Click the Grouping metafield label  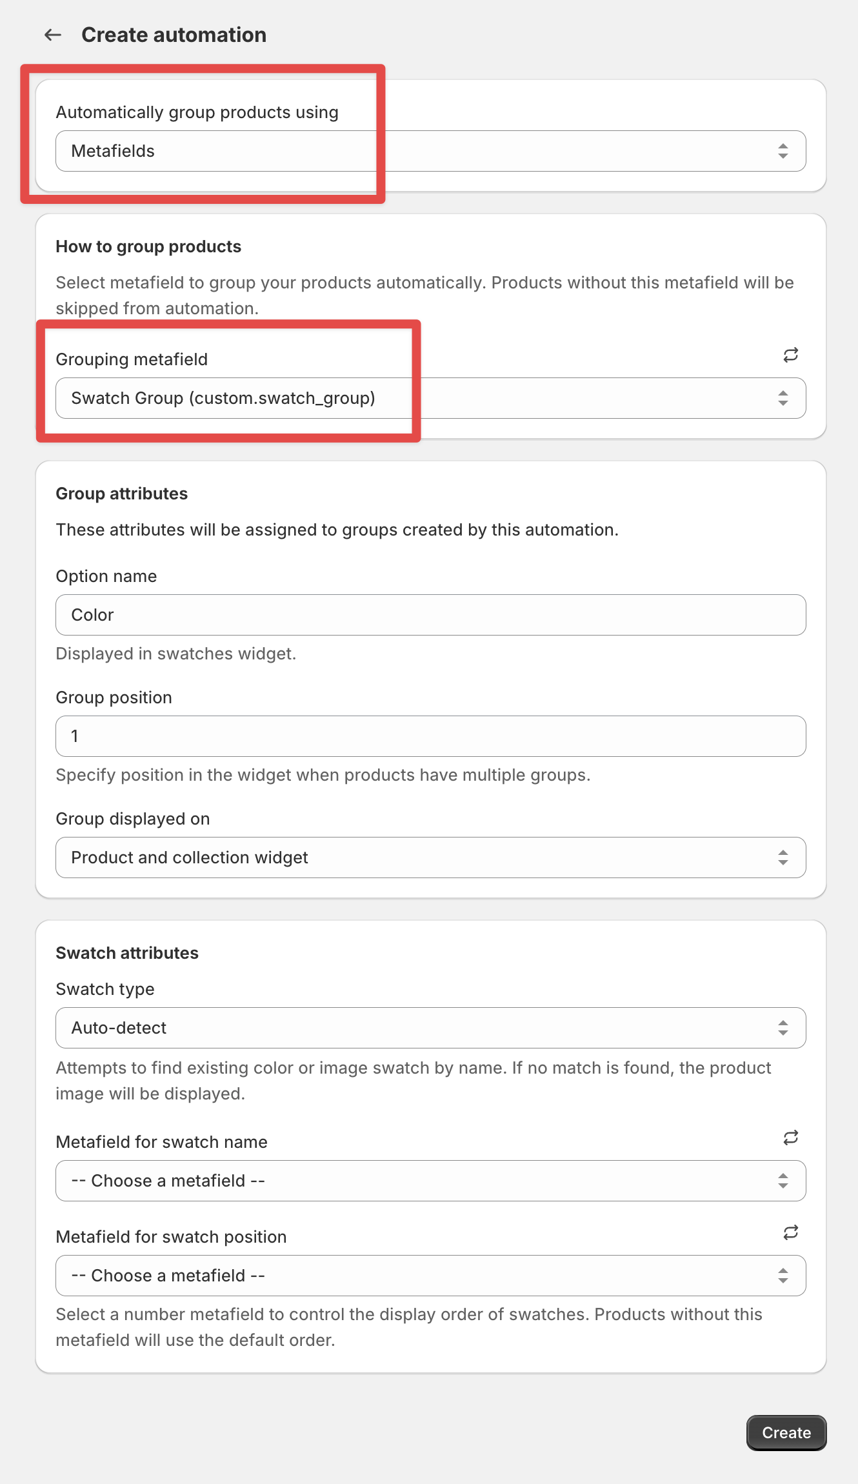coord(132,359)
